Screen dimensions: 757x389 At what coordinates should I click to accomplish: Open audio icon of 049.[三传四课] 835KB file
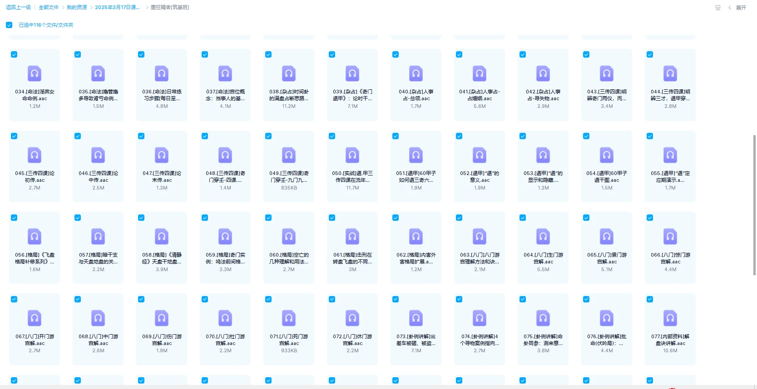[289, 155]
